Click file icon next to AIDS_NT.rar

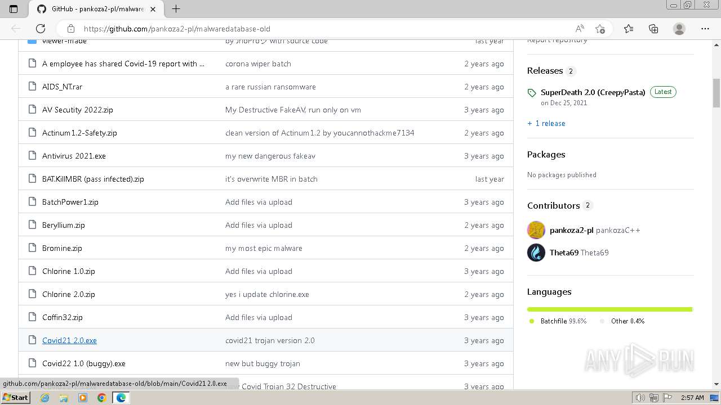32,87
